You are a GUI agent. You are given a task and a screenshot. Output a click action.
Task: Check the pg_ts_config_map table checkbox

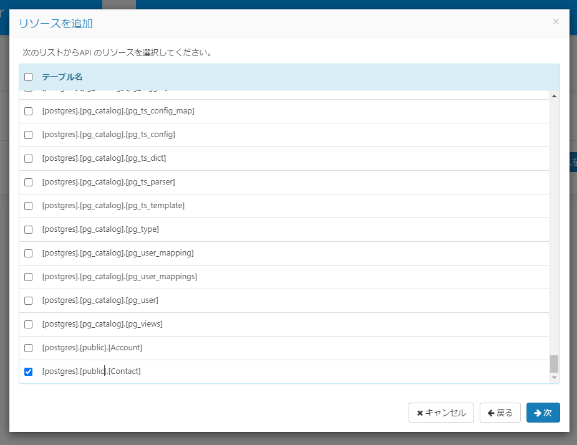pos(28,112)
